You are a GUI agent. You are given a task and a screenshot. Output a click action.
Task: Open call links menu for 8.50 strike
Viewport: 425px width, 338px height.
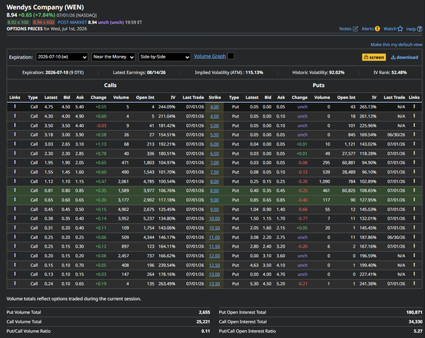15,191
